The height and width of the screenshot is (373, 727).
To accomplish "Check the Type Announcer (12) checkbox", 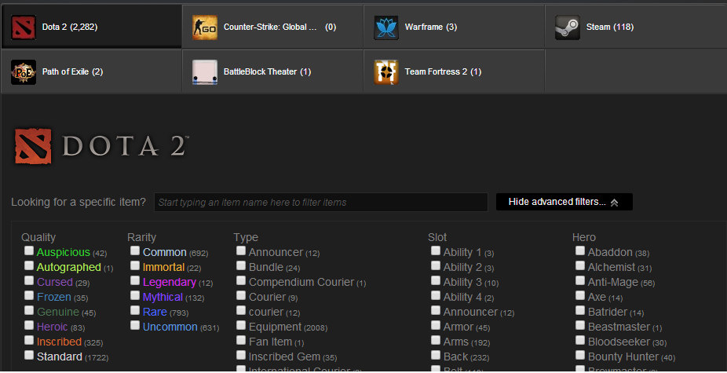I will coord(241,251).
